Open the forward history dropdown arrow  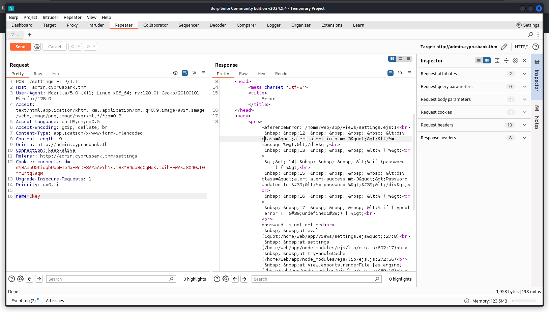94,47
